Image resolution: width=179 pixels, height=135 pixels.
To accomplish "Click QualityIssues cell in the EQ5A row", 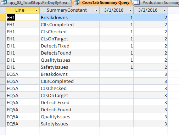I will pyautogui.click(x=69, y=117).
